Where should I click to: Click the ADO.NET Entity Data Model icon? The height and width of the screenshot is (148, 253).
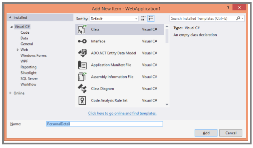coord(82,53)
